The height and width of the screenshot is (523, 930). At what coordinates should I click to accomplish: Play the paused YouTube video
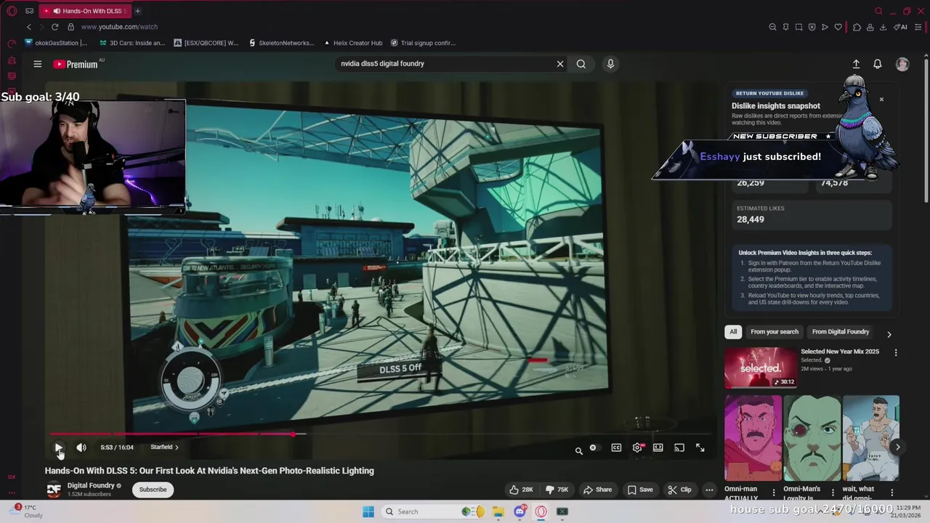click(x=59, y=447)
